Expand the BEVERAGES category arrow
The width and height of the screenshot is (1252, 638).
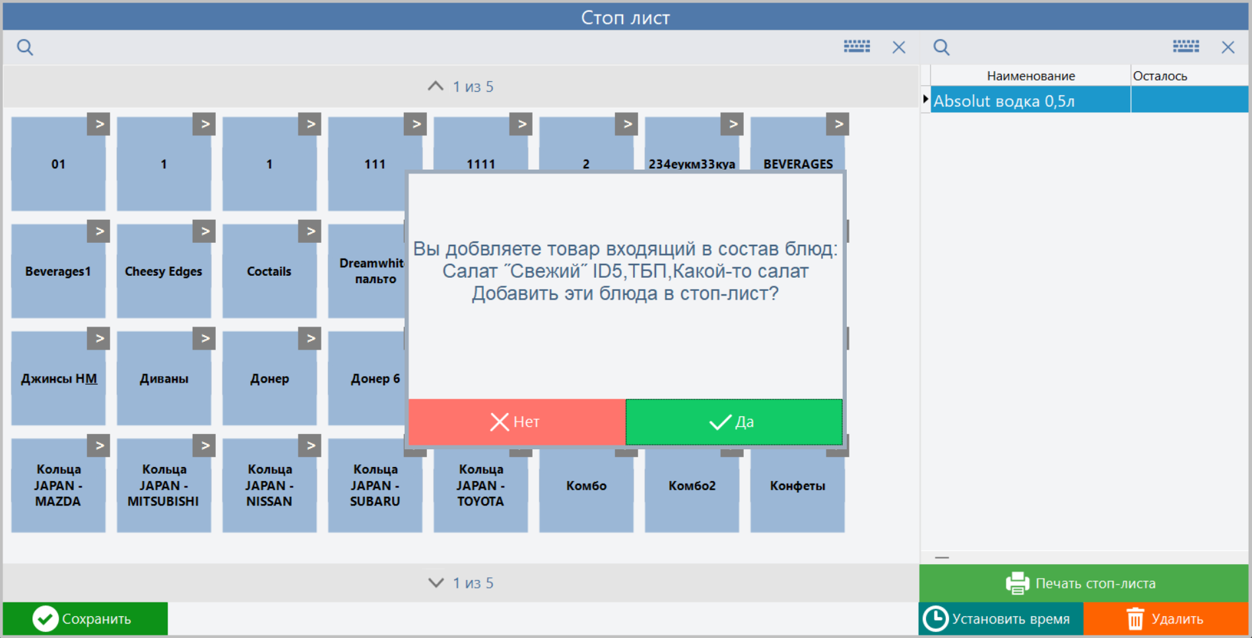[838, 123]
